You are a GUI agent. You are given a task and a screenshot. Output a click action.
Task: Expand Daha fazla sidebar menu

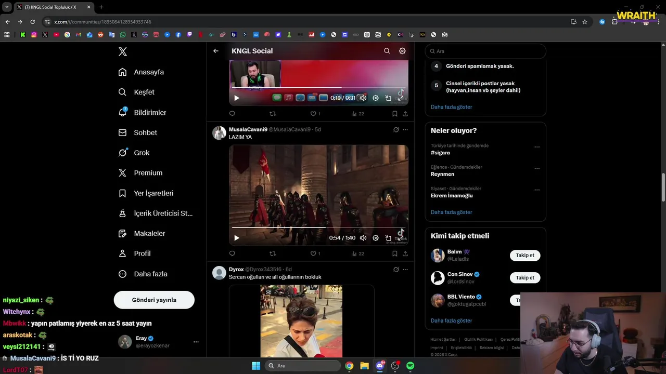tap(143, 274)
